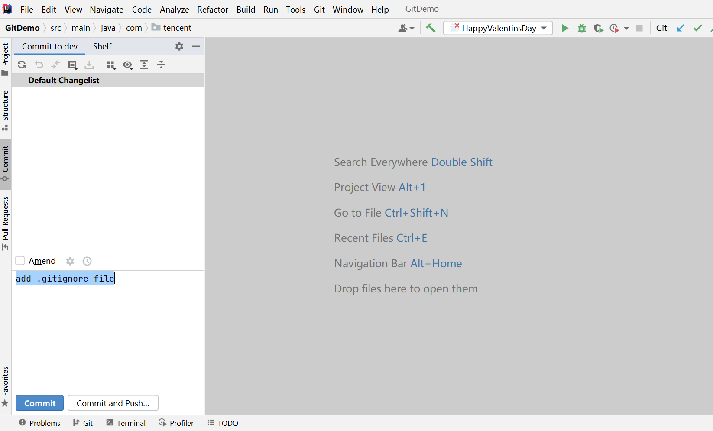
Task: Click into the commit message field
Action: 108,331
